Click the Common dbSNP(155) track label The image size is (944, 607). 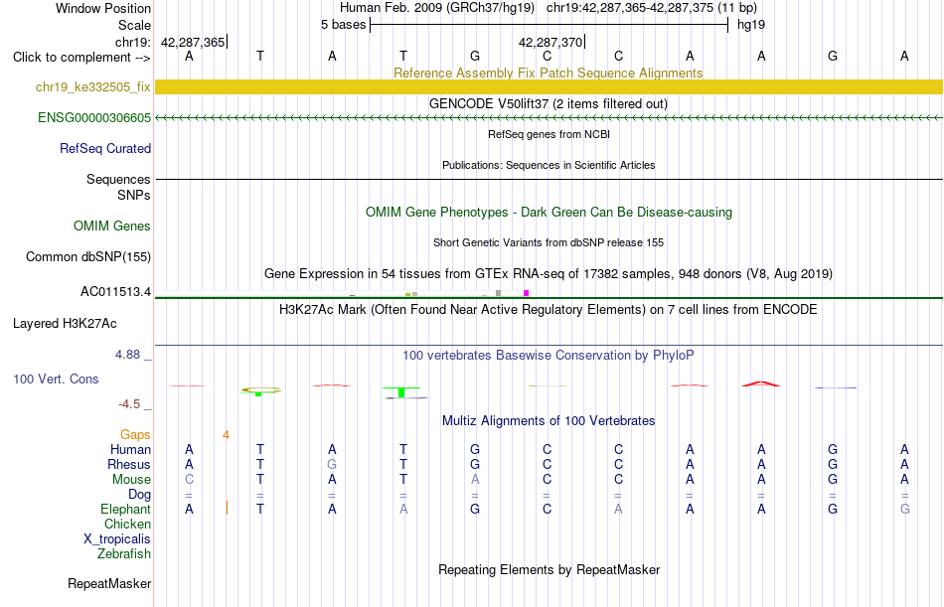coord(87,256)
